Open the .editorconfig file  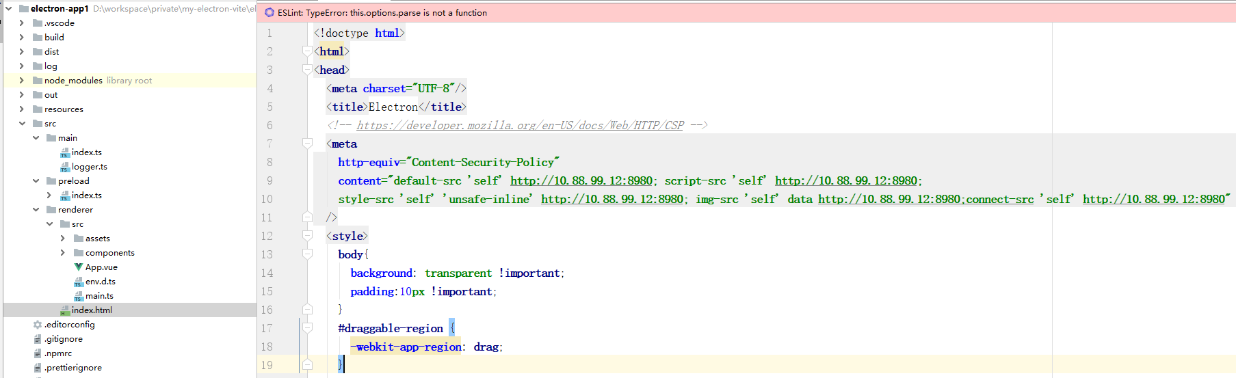point(70,325)
